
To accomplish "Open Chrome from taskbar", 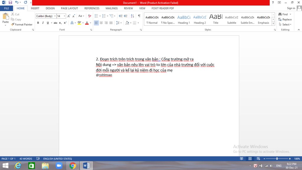I will pos(73,166).
